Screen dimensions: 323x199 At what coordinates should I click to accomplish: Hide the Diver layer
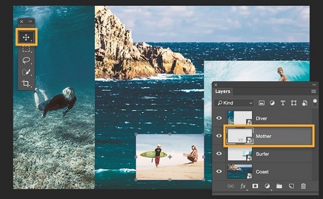point(219,118)
